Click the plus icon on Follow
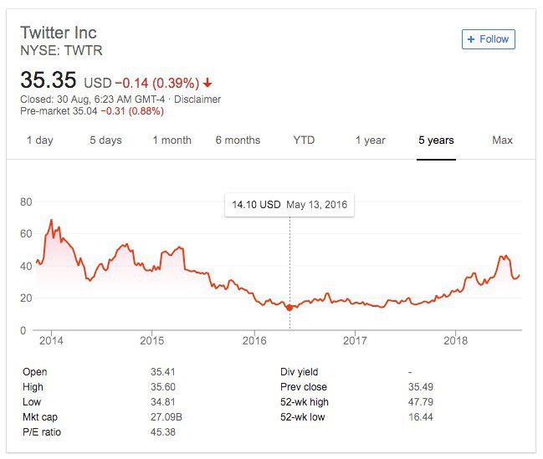The height and width of the screenshot is (459, 543). (x=471, y=39)
